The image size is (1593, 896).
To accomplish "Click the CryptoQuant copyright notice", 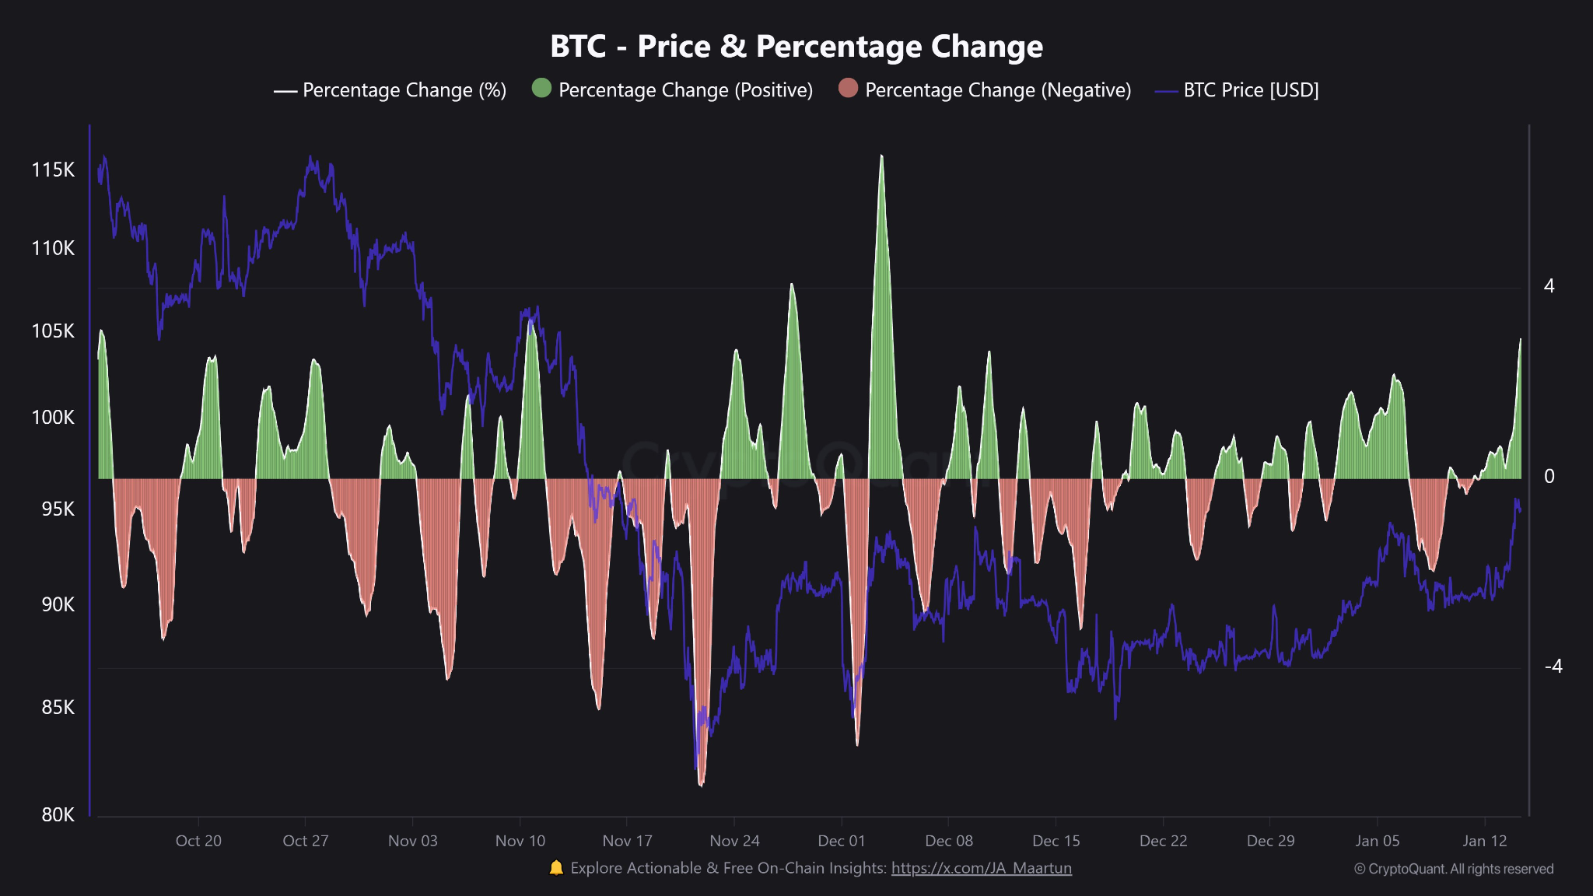I will click(1454, 869).
